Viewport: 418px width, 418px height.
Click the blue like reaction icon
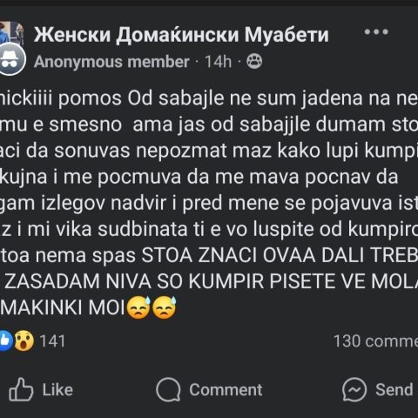(x=5, y=340)
